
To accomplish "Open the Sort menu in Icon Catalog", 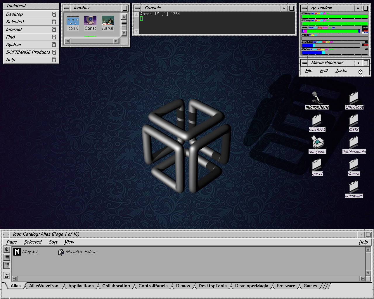I will click(53, 242).
